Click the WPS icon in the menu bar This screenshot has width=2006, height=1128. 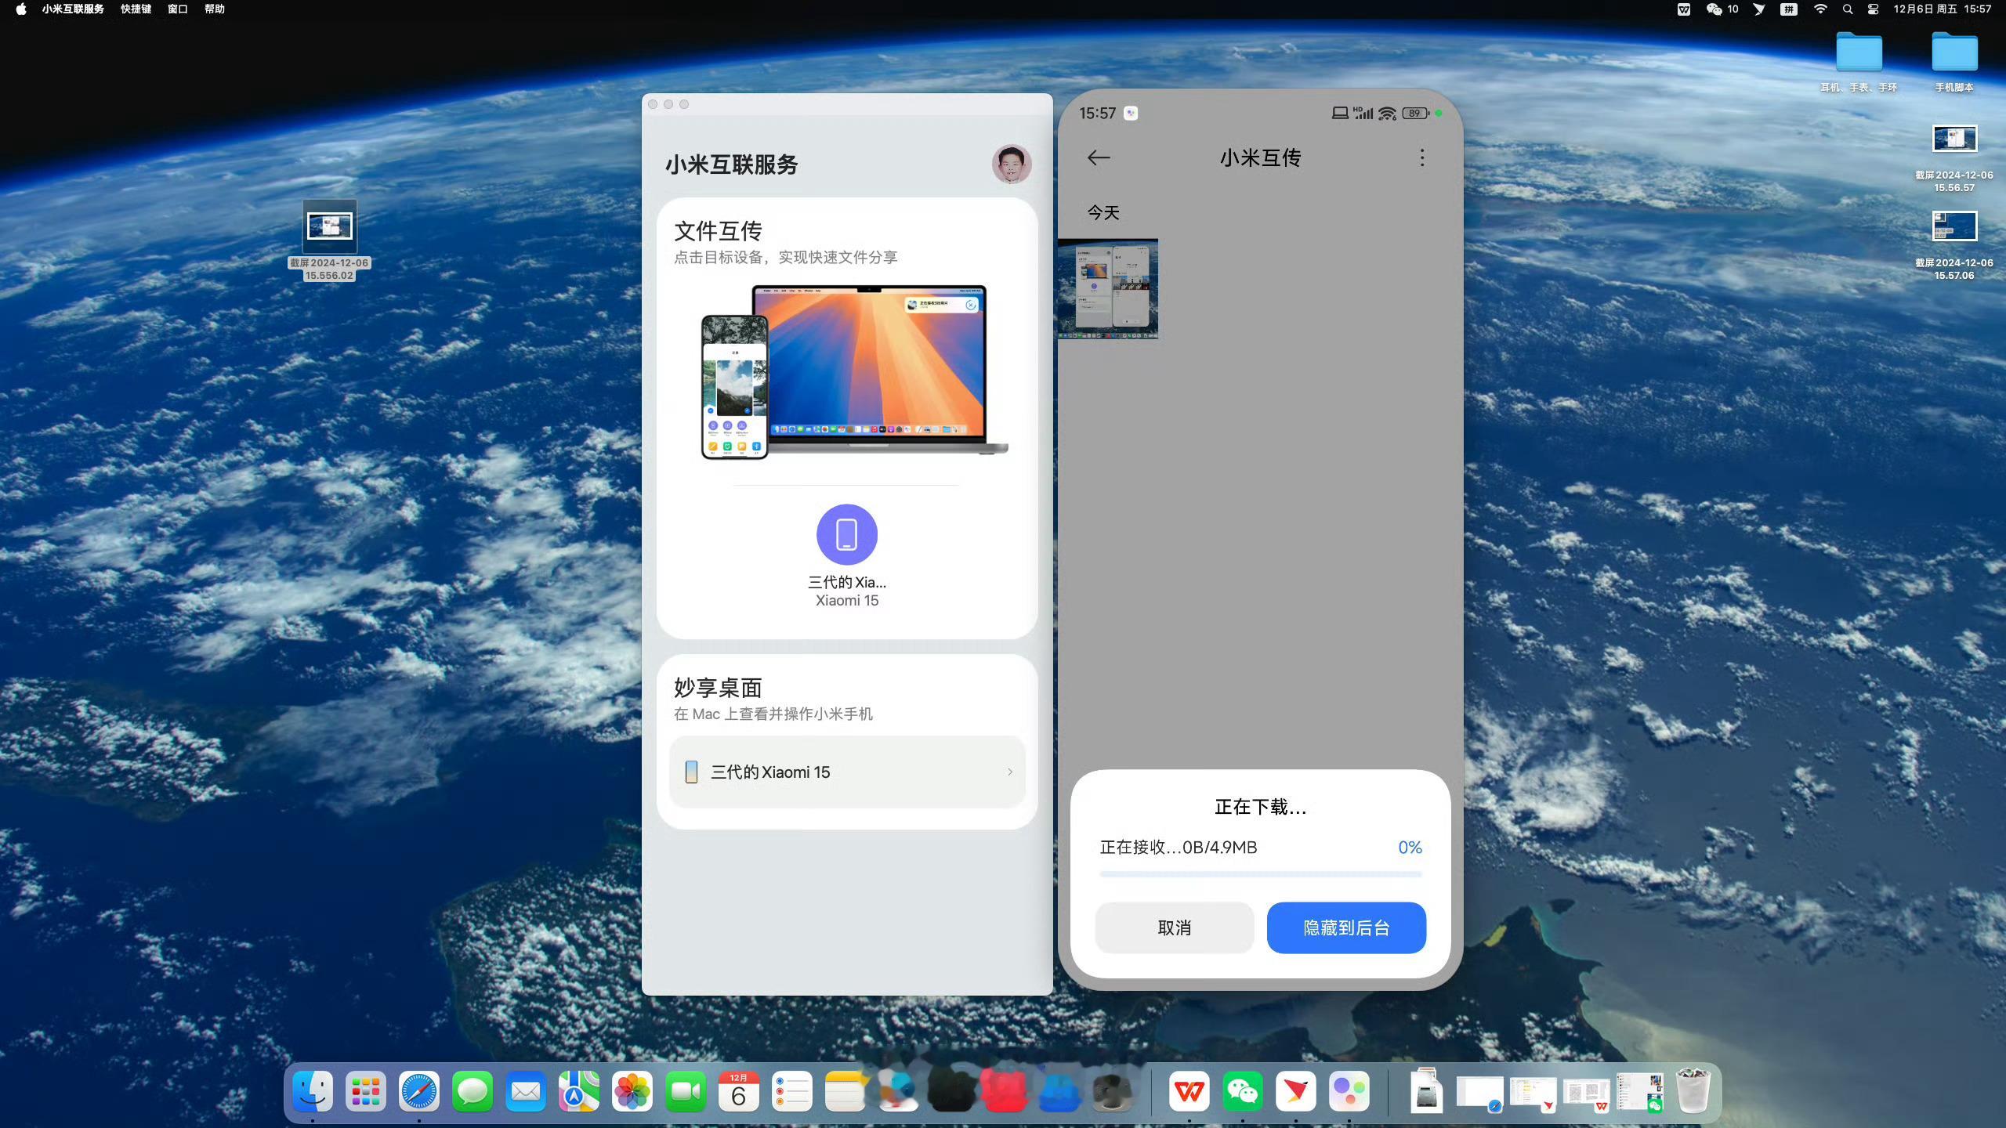(x=1684, y=9)
